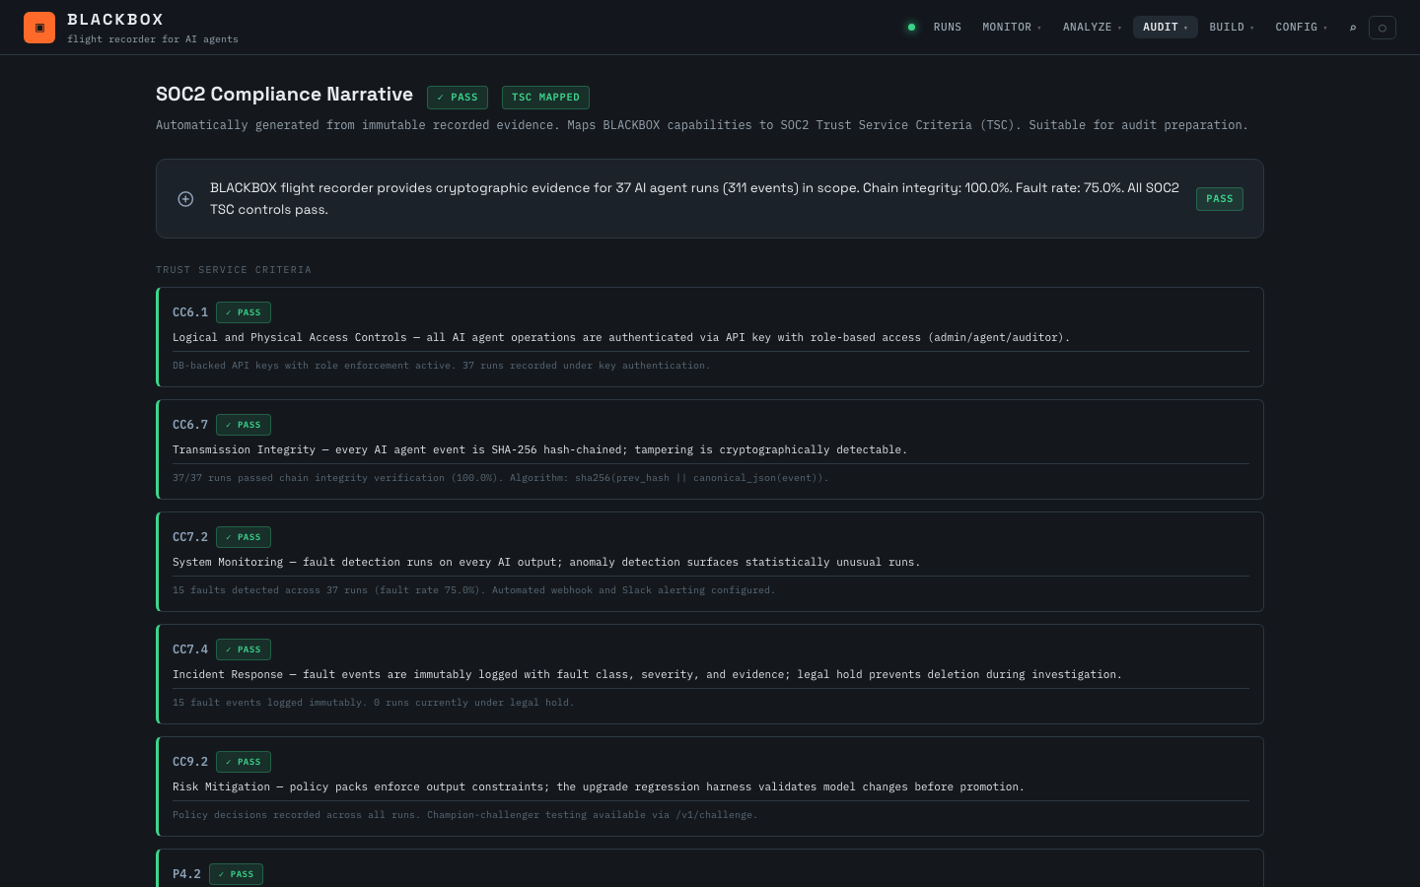Click the summary text about 37 AI agent runs
This screenshot has width=1420, height=887.
coord(694,199)
